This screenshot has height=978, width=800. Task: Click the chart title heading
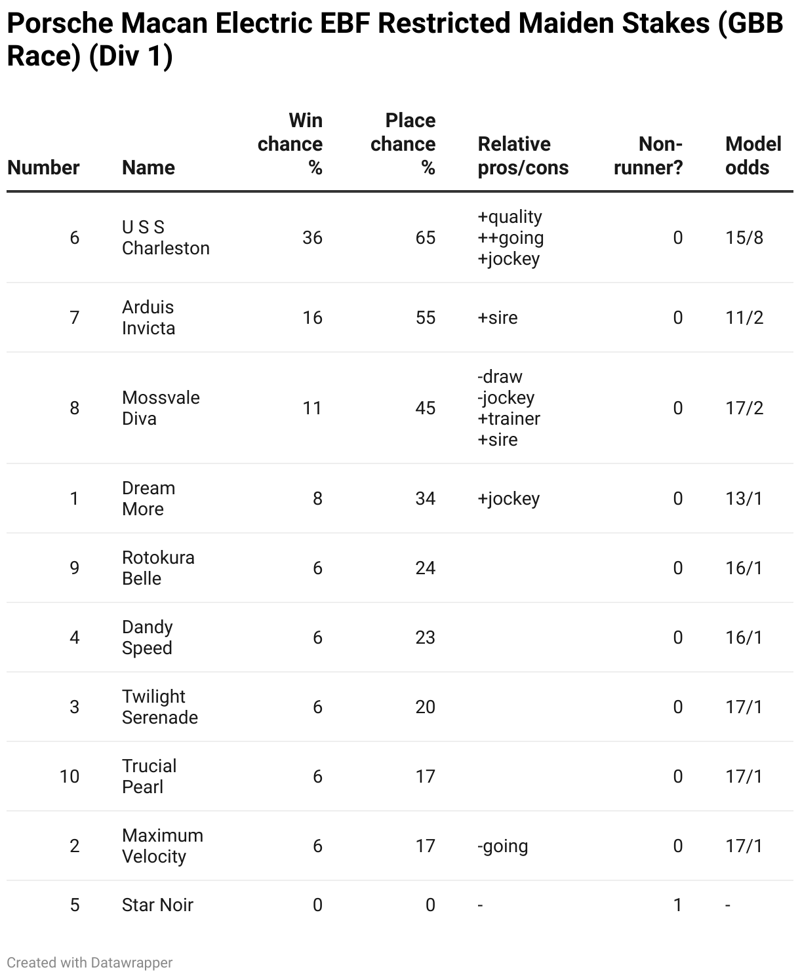pyautogui.click(x=395, y=40)
